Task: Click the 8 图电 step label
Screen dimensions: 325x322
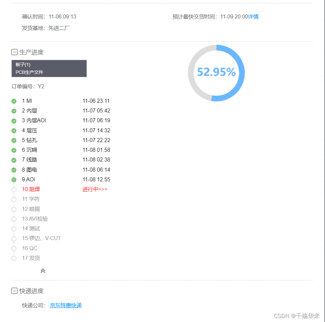Action: (x=30, y=170)
